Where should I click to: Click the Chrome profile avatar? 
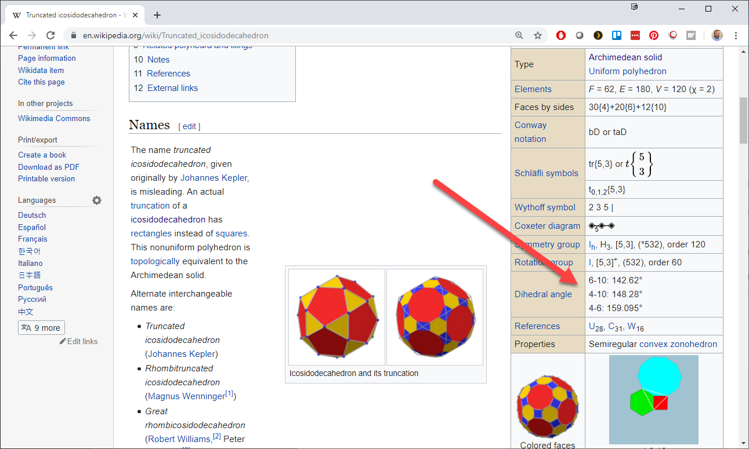pyautogui.click(x=717, y=35)
